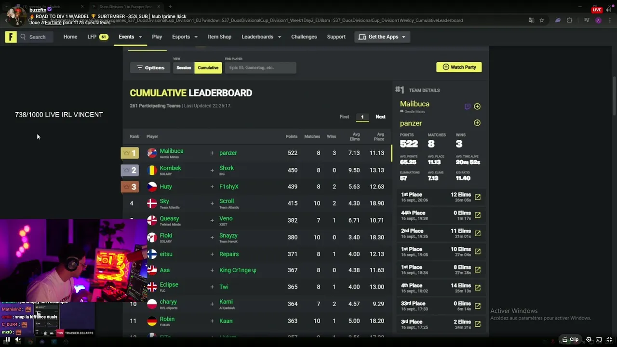
Task: Open Queasy's player profile
Action: coord(169,218)
